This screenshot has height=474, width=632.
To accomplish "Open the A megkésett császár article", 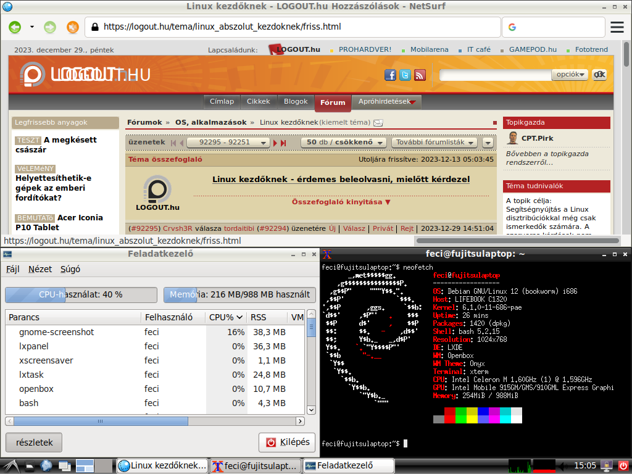I will (x=56, y=144).
